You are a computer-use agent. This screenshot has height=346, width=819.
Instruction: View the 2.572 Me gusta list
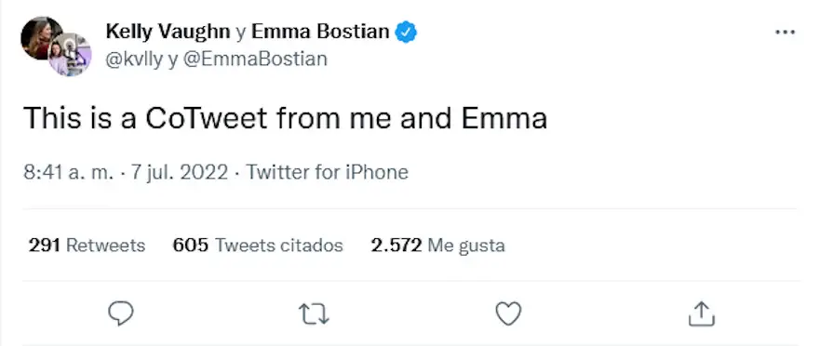click(437, 246)
